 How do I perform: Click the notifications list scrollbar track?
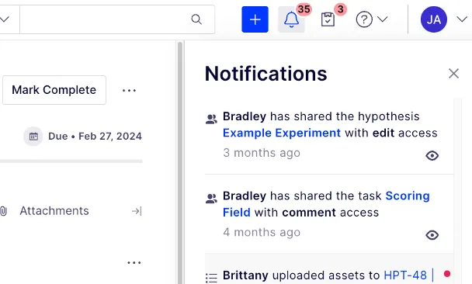coord(457,191)
